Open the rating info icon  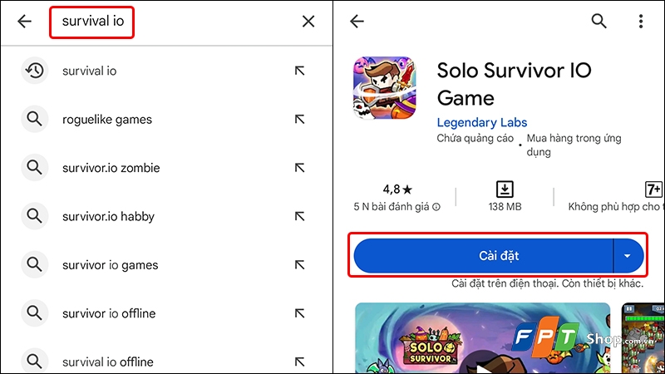436,207
